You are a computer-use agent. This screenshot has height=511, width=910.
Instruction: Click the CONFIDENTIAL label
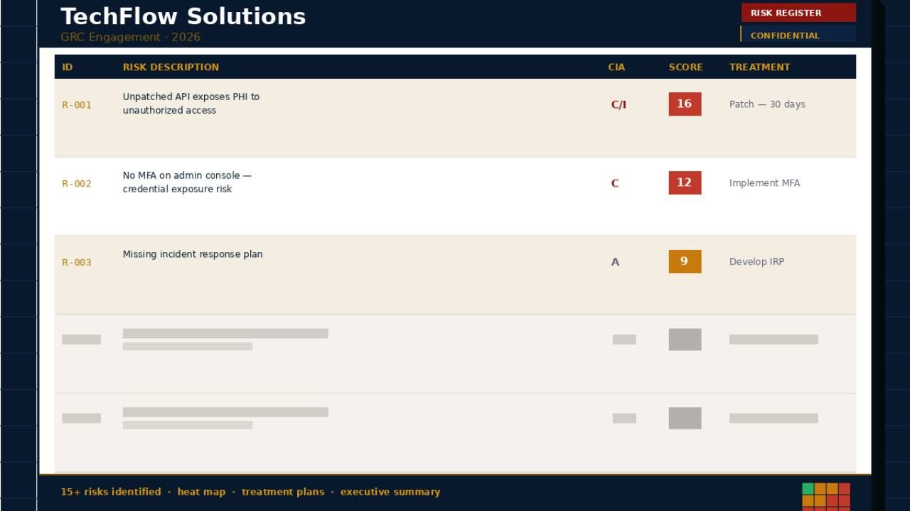(785, 35)
